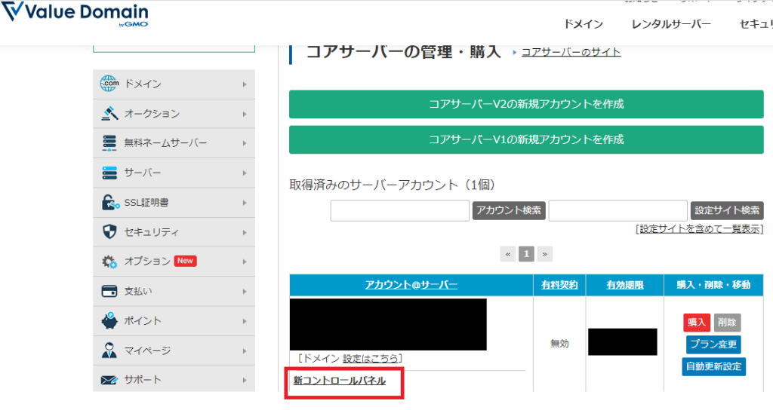Click the セキュリティ shield icon
Screen dimensions: 773x410
[109, 232]
